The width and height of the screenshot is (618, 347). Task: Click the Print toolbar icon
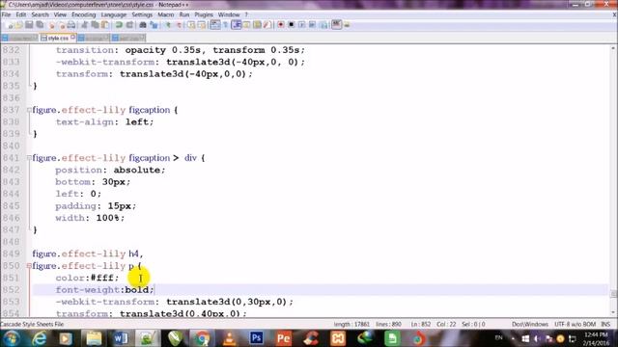click(71, 25)
